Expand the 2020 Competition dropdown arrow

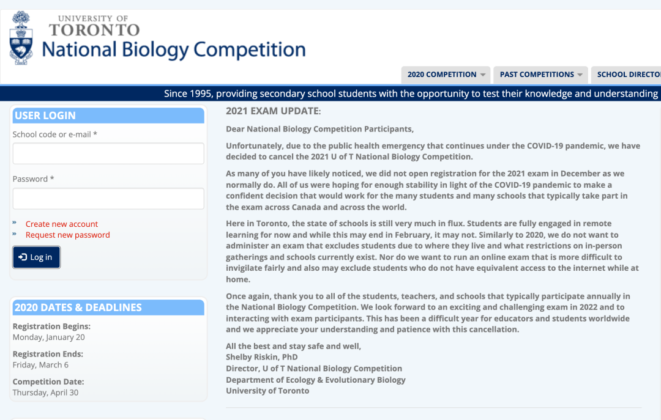pyautogui.click(x=483, y=75)
